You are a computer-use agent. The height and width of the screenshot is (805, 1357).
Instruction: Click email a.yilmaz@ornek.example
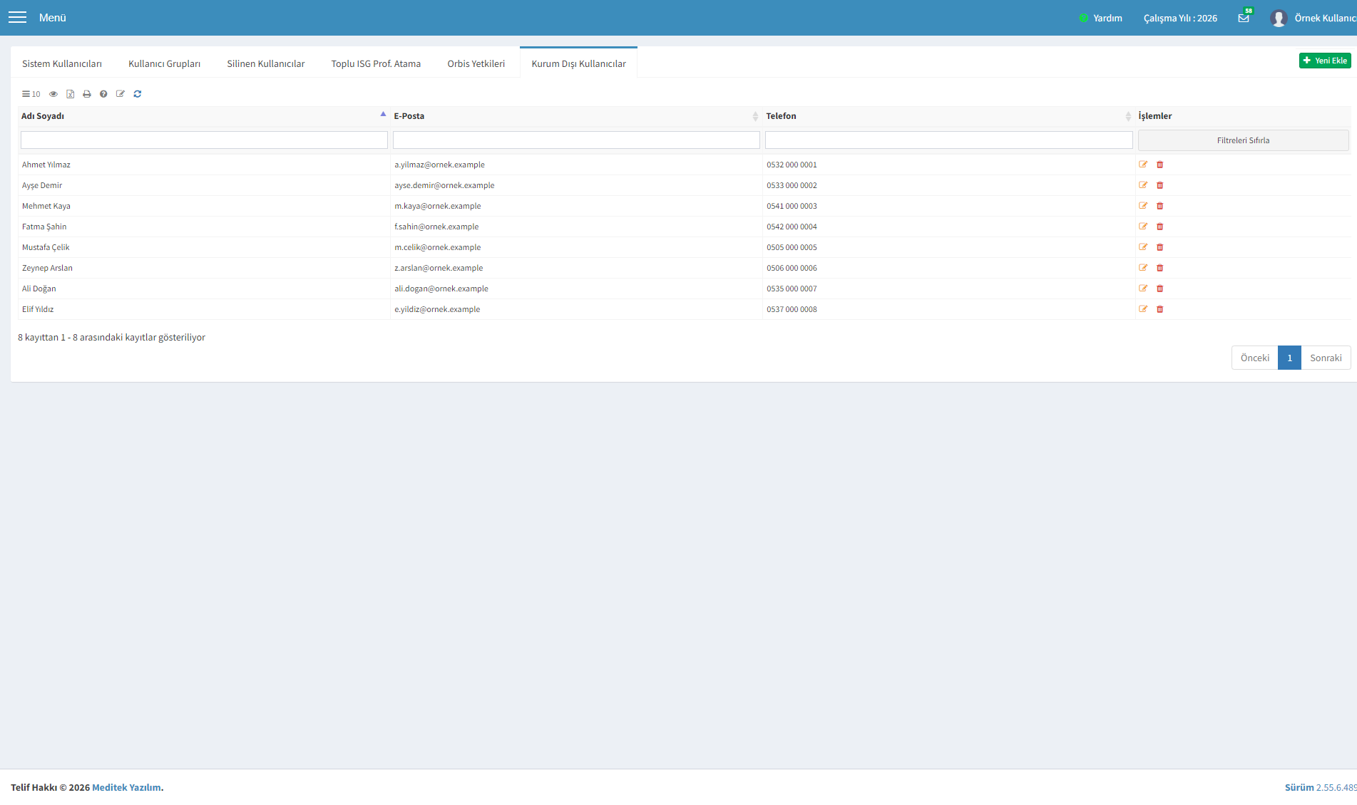(x=439, y=165)
